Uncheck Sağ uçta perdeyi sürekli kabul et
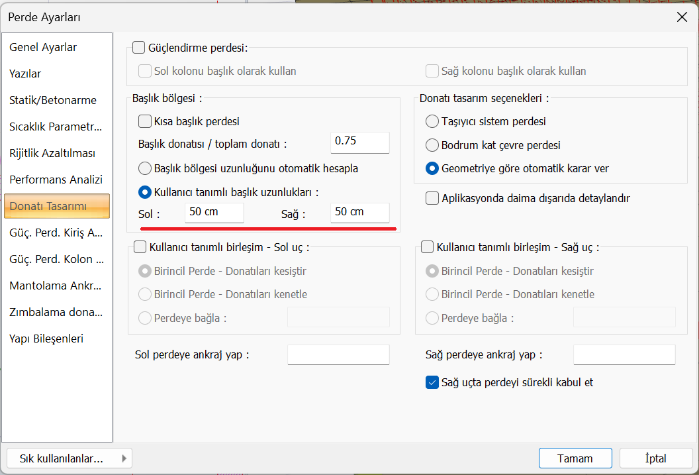Image resolution: width=699 pixels, height=475 pixels. pyautogui.click(x=432, y=382)
